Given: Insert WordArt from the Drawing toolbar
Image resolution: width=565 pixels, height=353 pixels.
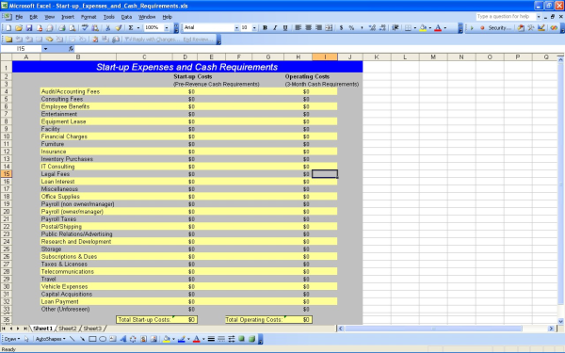Looking at the screenshot, I should click(122, 339).
